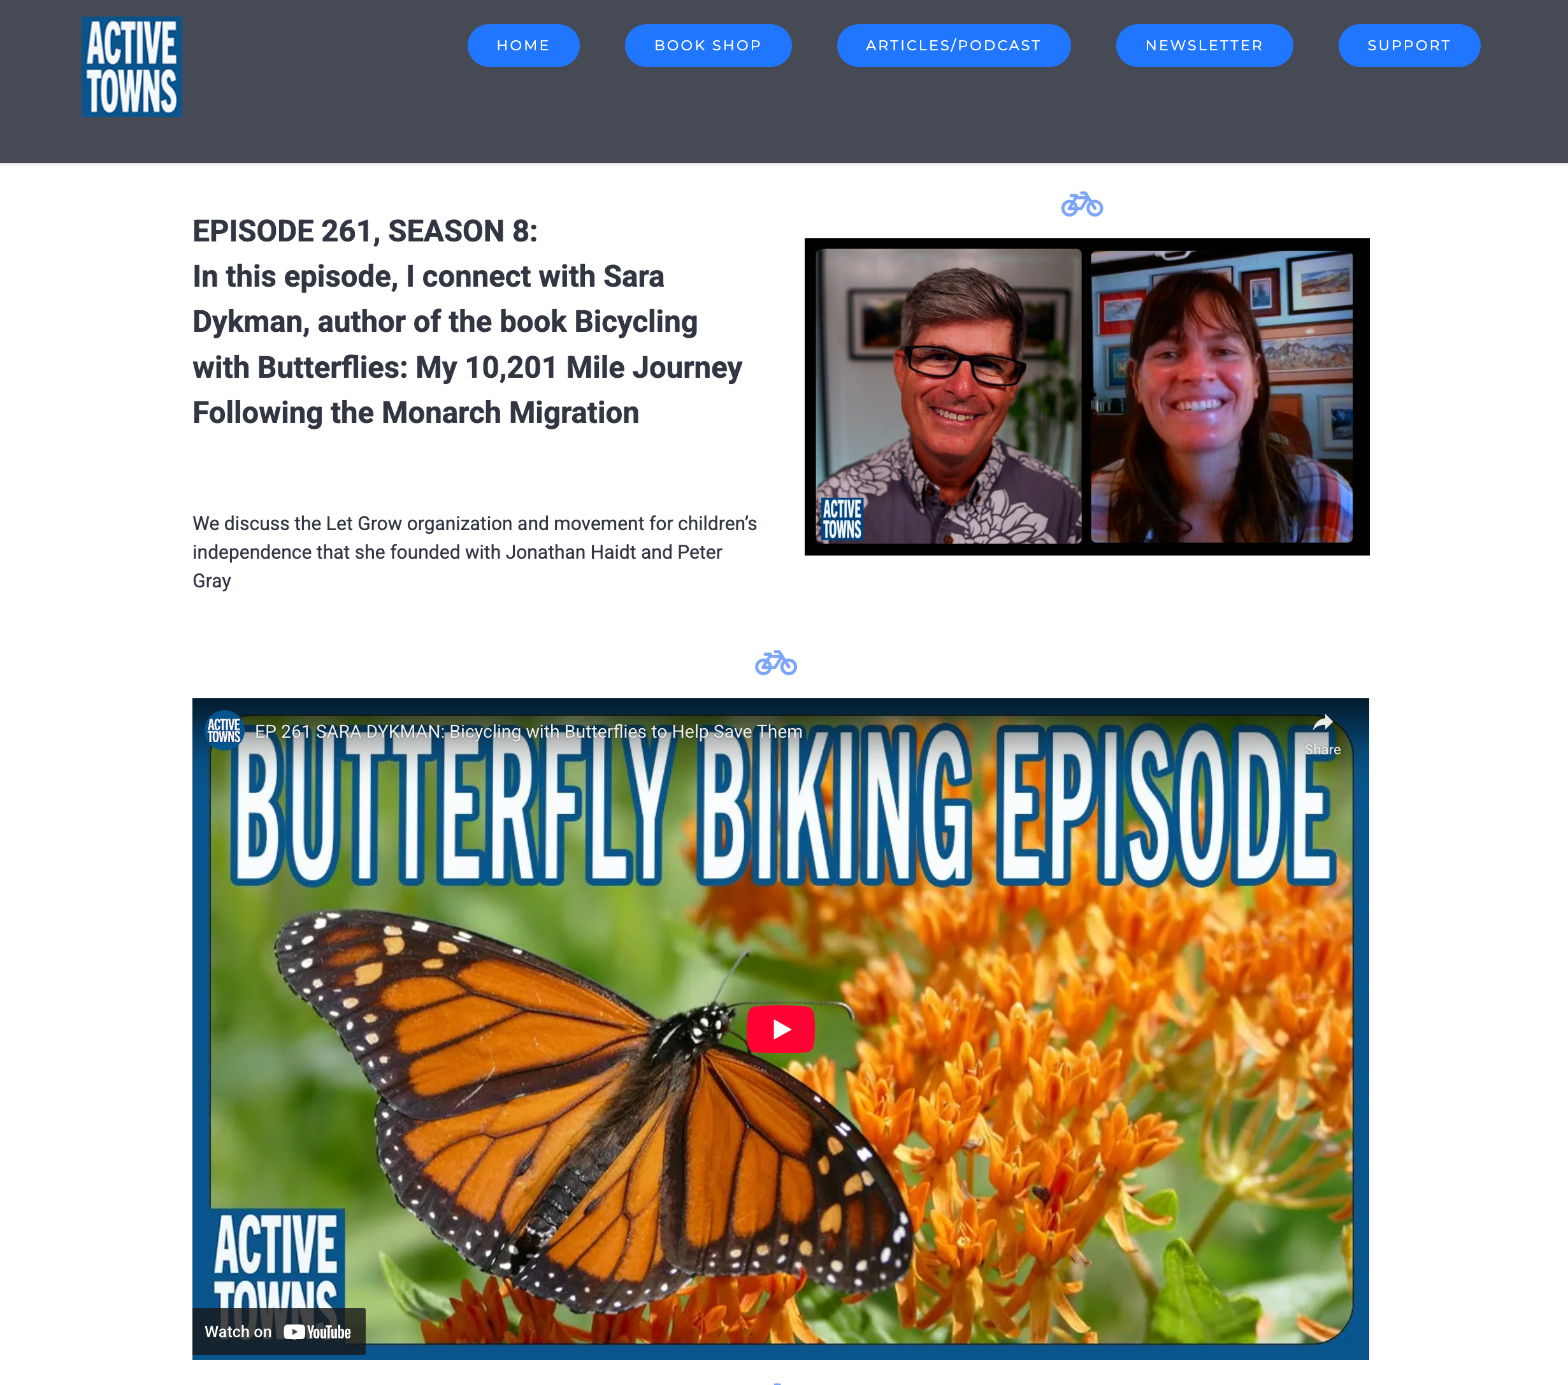
Task: Click bicycle icon above the video
Action: coord(775,663)
